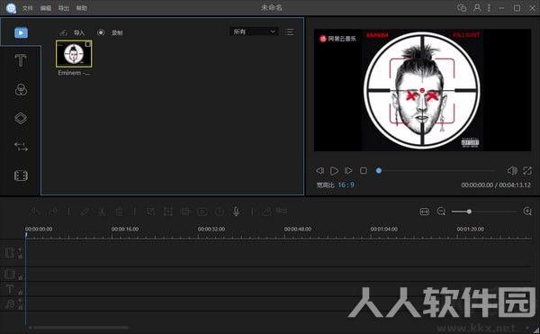Screen dimensions: 540x334
Task: Click the clock Duration icon in timeline toolbar
Action: click(220, 212)
